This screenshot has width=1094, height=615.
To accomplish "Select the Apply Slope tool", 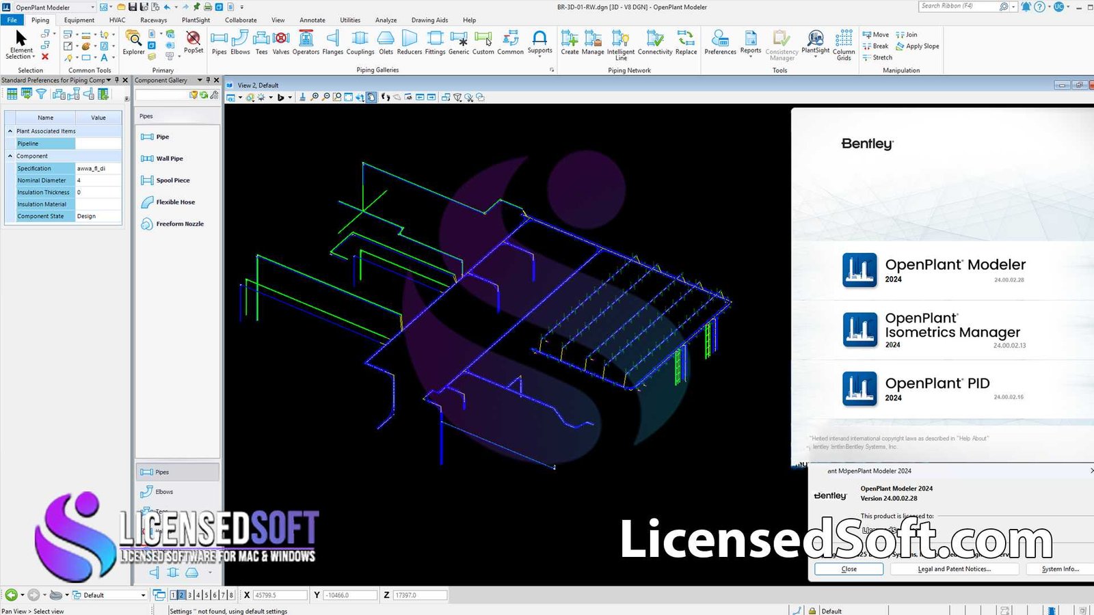I will (918, 46).
